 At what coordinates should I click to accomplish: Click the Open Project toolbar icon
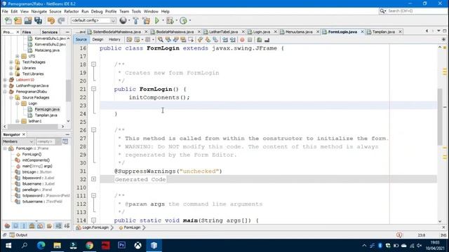(28, 20)
